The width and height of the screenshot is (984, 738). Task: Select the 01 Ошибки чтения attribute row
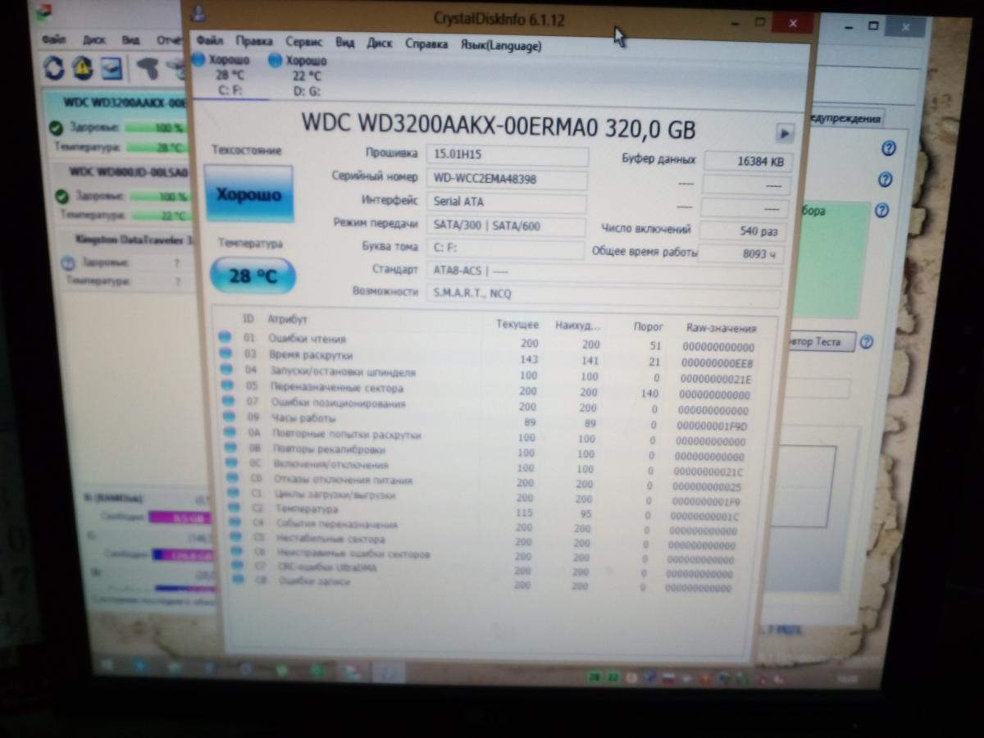(486, 343)
